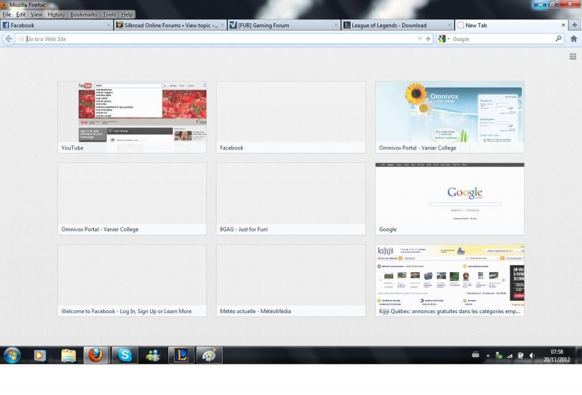
Task: Open the address bar history dropdown arrow
Action: pos(419,39)
